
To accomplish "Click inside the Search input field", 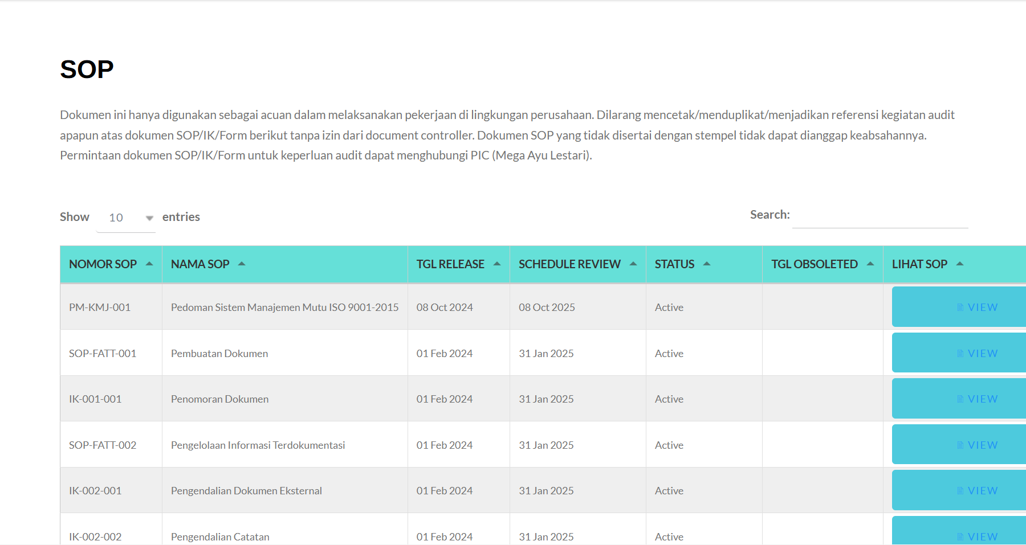I will pyautogui.click(x=880, y=215).
